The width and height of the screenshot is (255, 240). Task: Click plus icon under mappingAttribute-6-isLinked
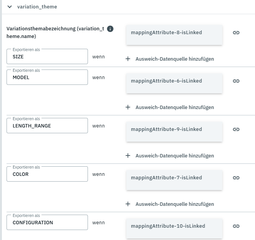point(128,107)
